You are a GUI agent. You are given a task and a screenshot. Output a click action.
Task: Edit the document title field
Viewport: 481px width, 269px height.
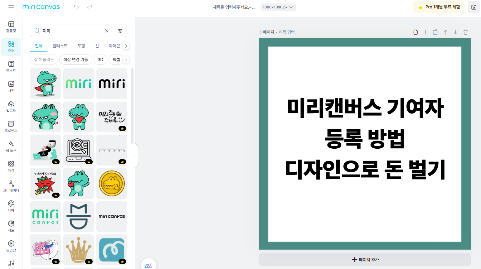pyautogui.click(x=234, y=7)
